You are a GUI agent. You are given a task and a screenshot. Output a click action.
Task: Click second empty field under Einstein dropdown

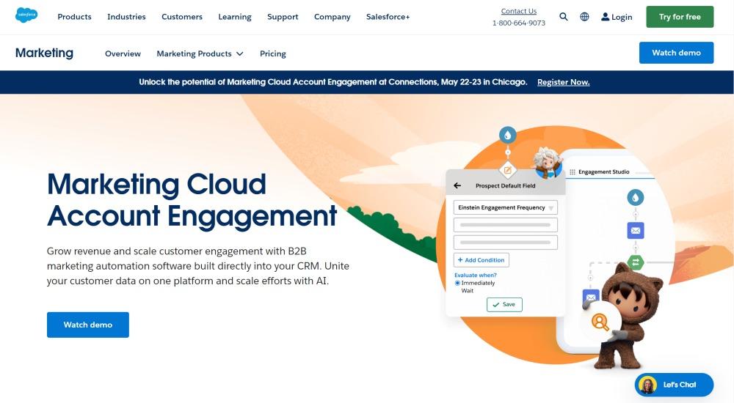pyautogui.click(x=506, y=243)
